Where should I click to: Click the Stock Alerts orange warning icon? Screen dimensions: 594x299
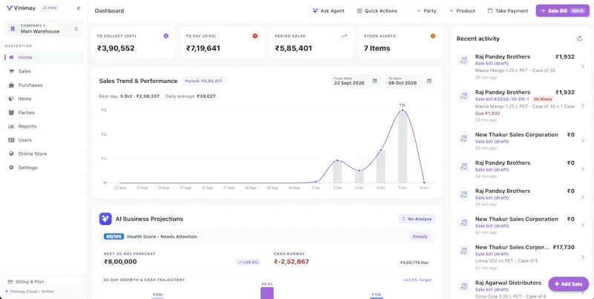pos(433,36)
